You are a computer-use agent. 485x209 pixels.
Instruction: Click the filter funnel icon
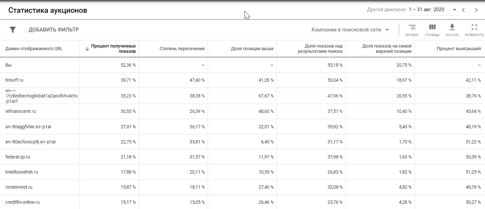(12, 30)
